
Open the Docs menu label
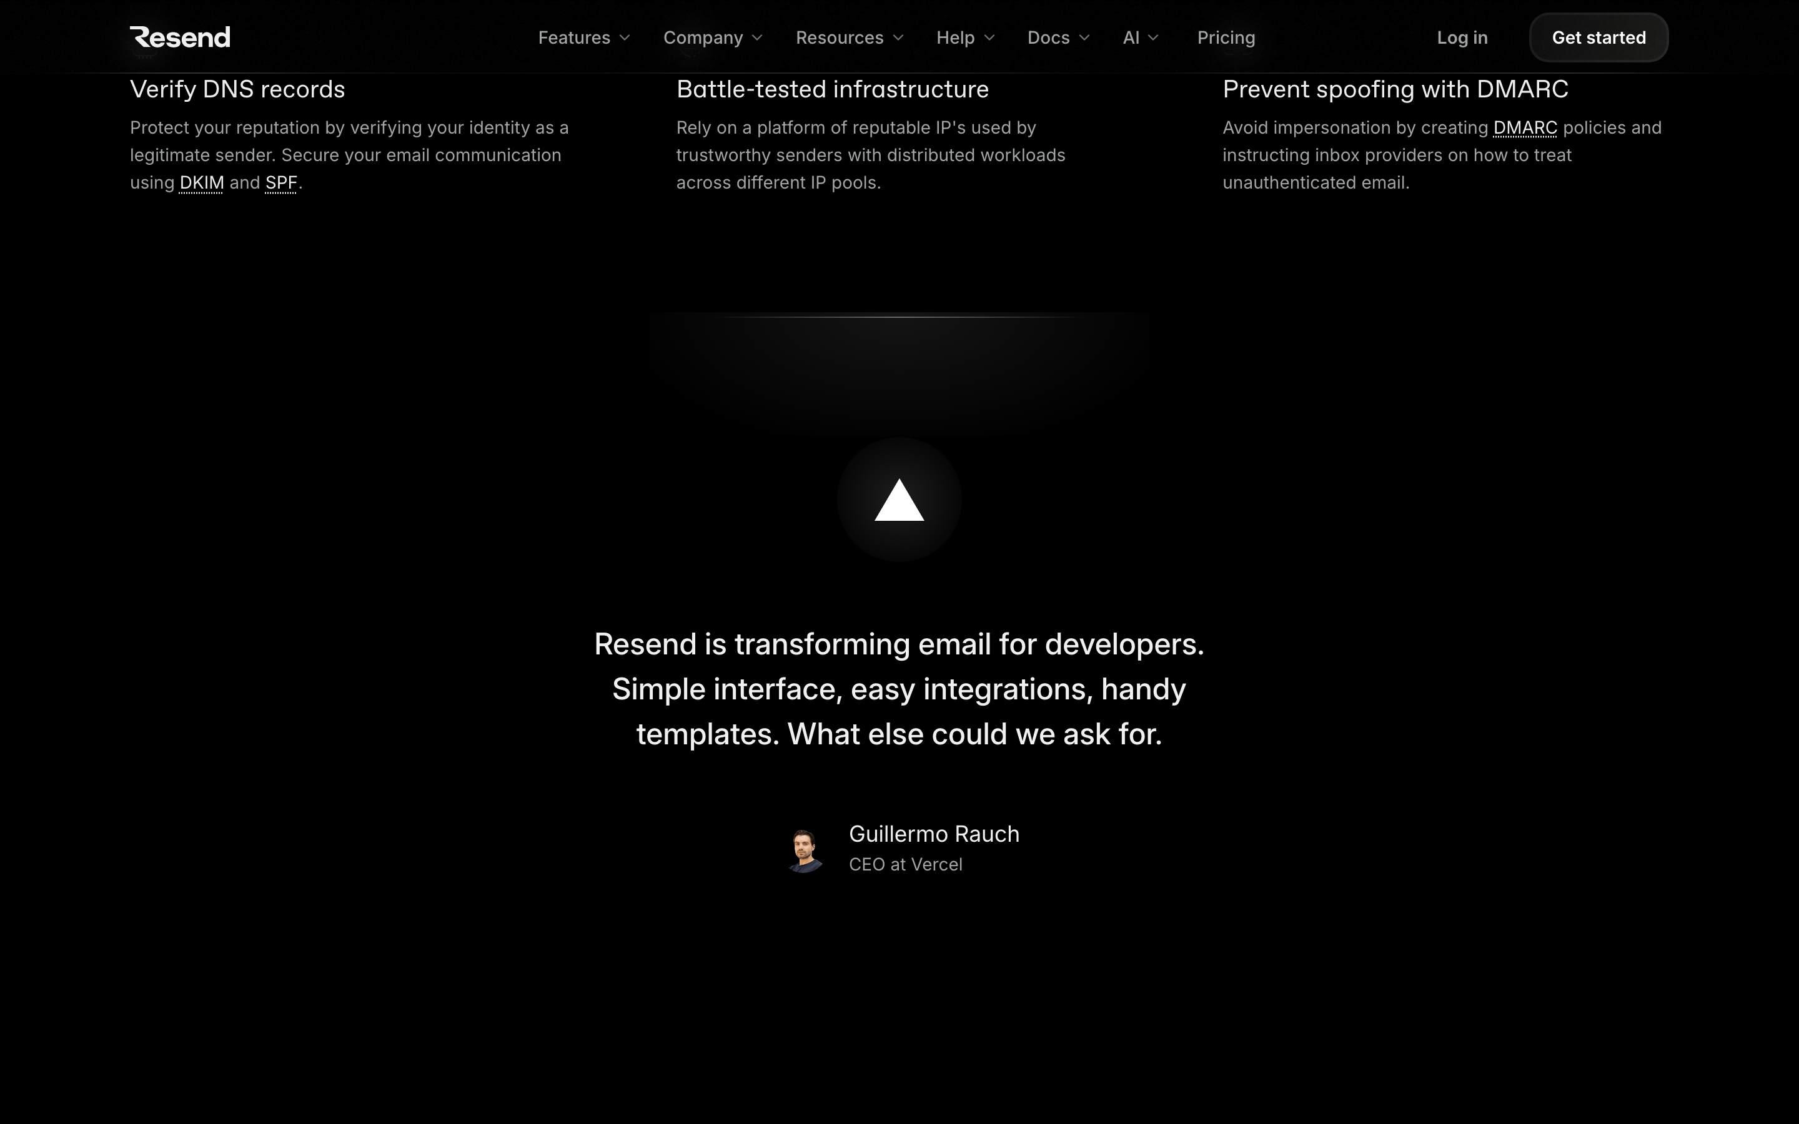[x=1048, y=38]
